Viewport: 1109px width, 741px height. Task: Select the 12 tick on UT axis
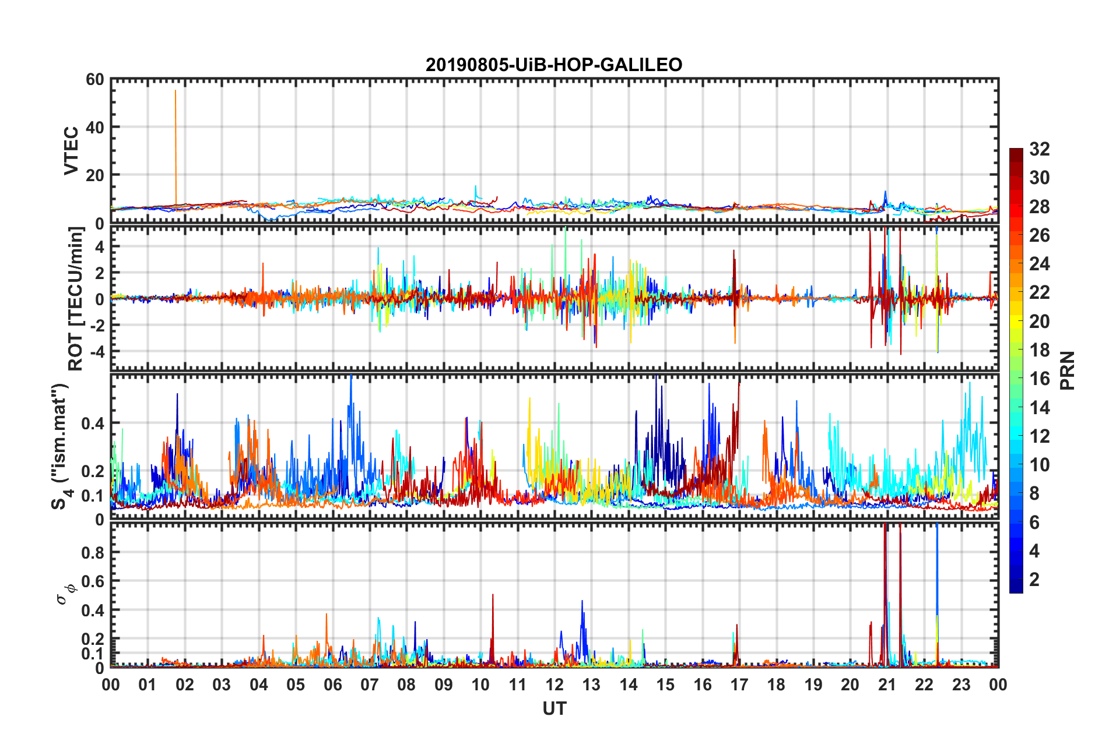(554, 684)
